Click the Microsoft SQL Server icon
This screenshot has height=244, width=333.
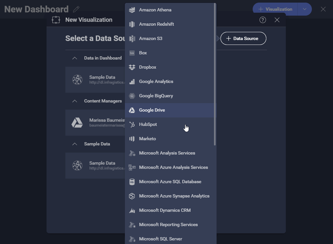pos(132,239)
